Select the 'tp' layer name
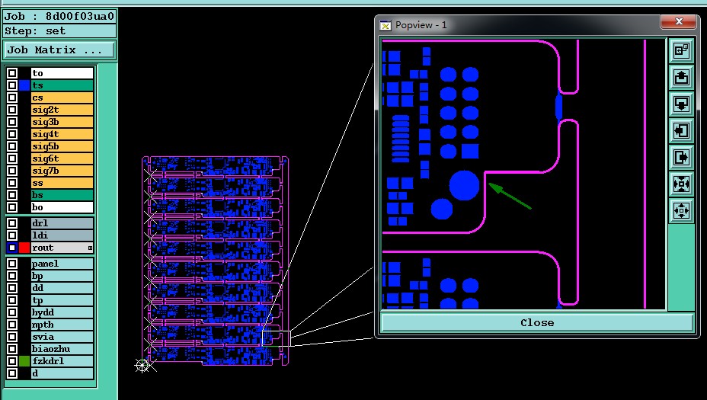 tap(62, 300)
